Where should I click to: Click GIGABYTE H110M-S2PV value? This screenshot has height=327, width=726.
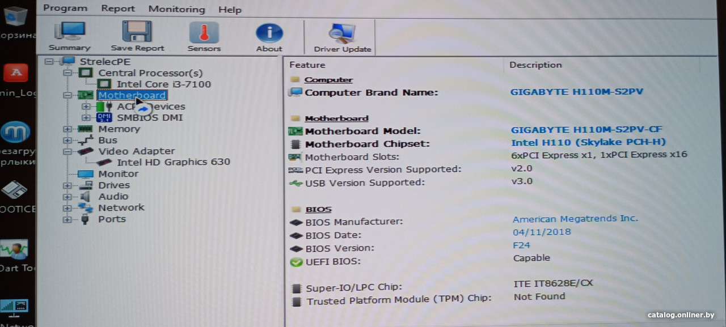pyautogui.click(x=577, y=91)
